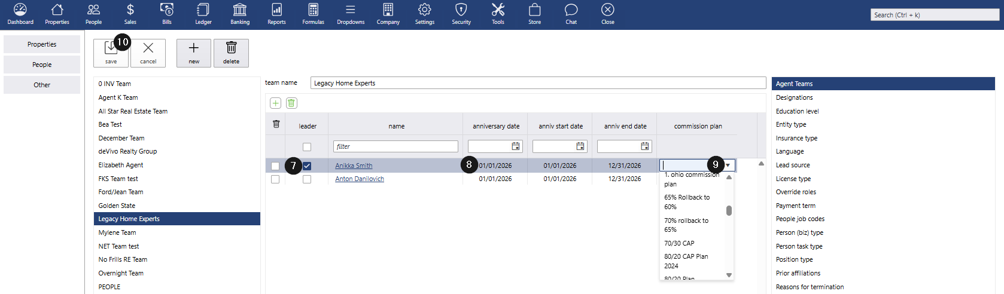The height and width of the screenshot is (294, 1004).
Task: Click the green add row icon
Action: click(x=275, y=103)
